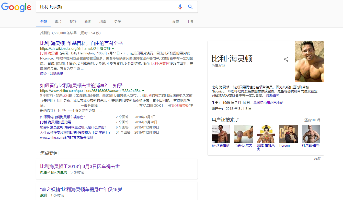This screenshot has width=343, height=200.
Task: Open the 新闻 tab
Action: point(88,21)
